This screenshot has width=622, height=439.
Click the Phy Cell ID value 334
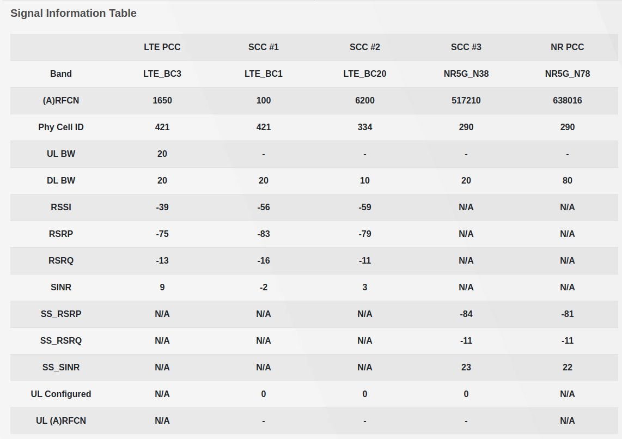pos(365,127)
